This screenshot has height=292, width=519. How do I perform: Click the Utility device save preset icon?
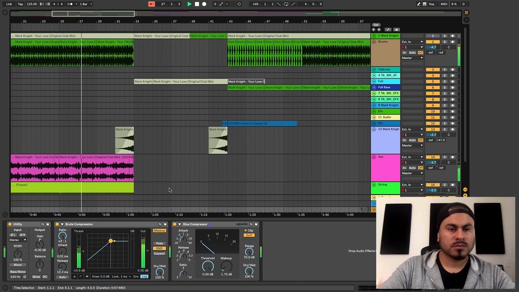[48, 224]
